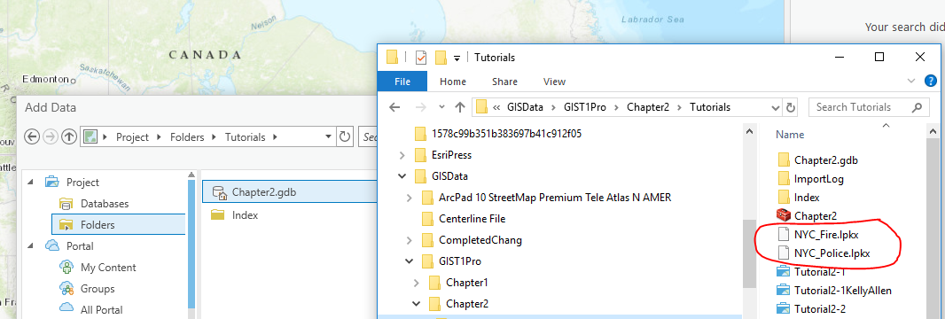
Task: Open the Share ribbon tab
Action: click(x=504, y=82)
